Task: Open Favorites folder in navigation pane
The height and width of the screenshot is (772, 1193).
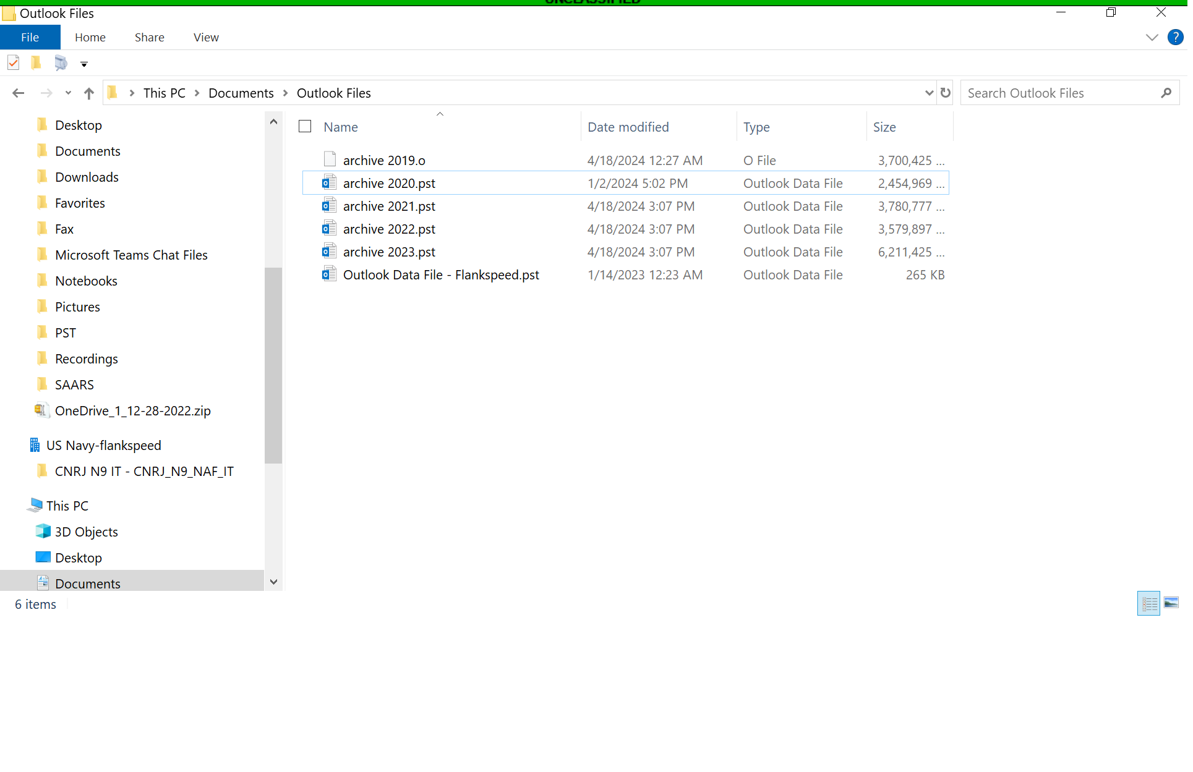Action: point(80,203)
